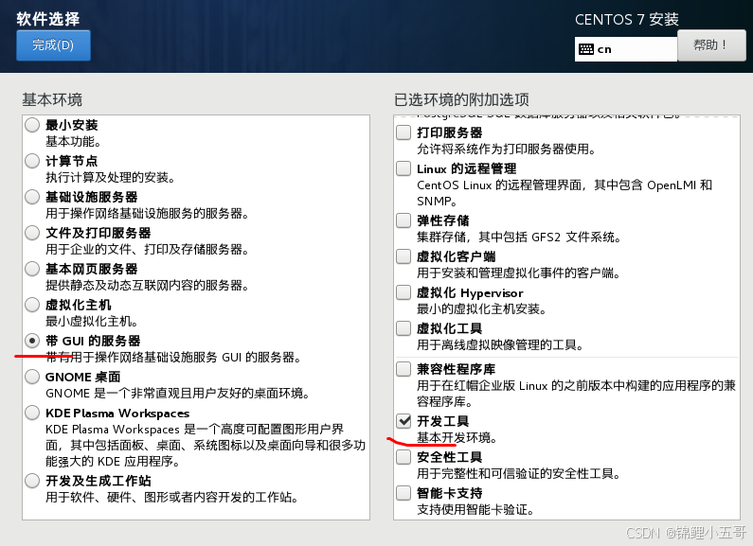Click text 用于软件、硬件、图形或者内容开发的工作站。

(x=172, y=497)
